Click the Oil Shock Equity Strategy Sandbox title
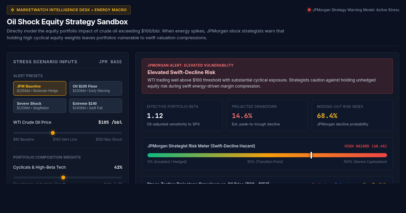 coord(67,22)
